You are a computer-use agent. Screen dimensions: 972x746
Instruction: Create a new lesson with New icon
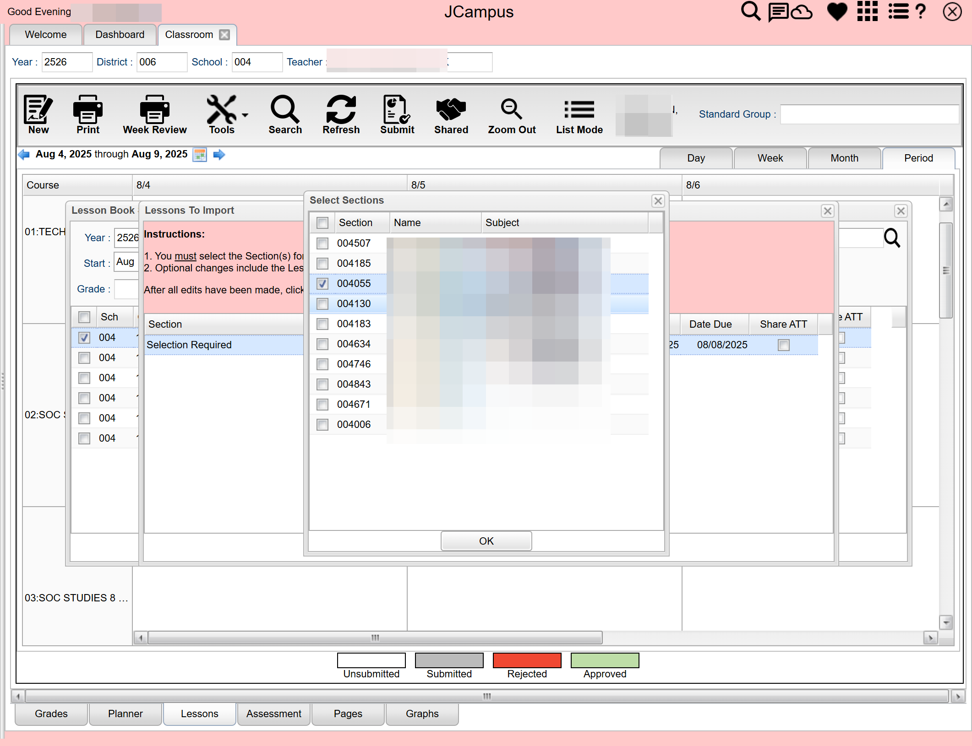pyautogui.click(x=38, y=114)
